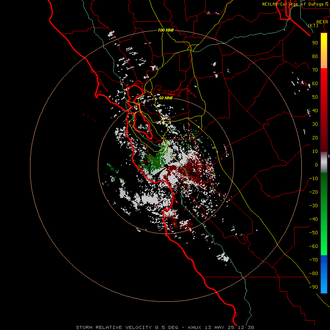Viewport: 330px width, 330px height.
Task: Click the -50 scale value
Action: [313, 233]
